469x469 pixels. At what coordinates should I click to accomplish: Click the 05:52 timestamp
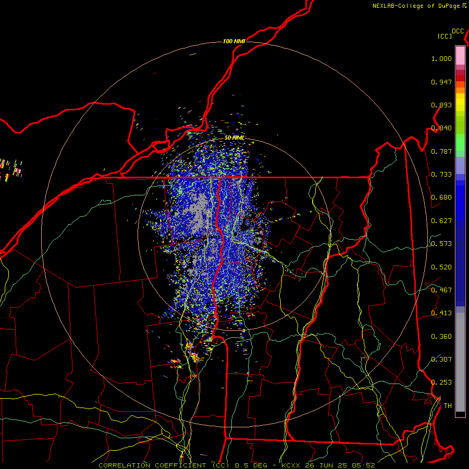click(x=363, y=465)
